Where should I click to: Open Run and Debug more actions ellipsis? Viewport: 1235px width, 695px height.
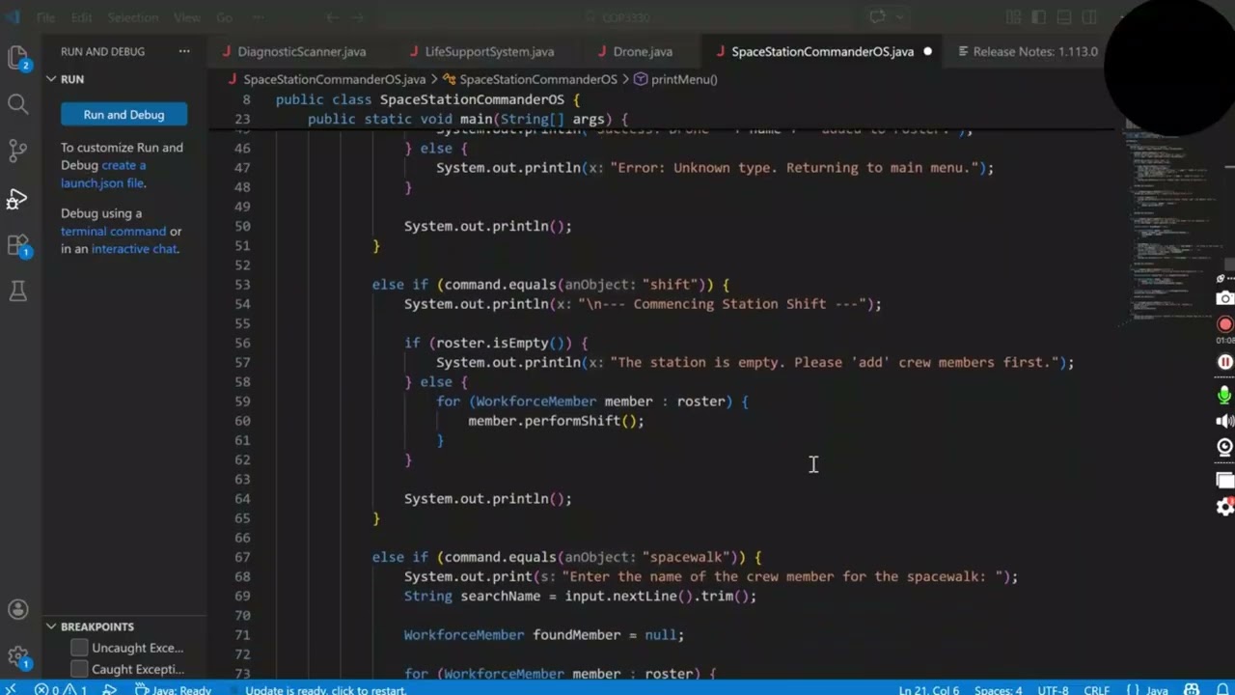(183, 51)
